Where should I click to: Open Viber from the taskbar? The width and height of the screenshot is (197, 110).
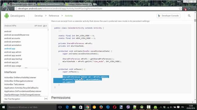128,107
